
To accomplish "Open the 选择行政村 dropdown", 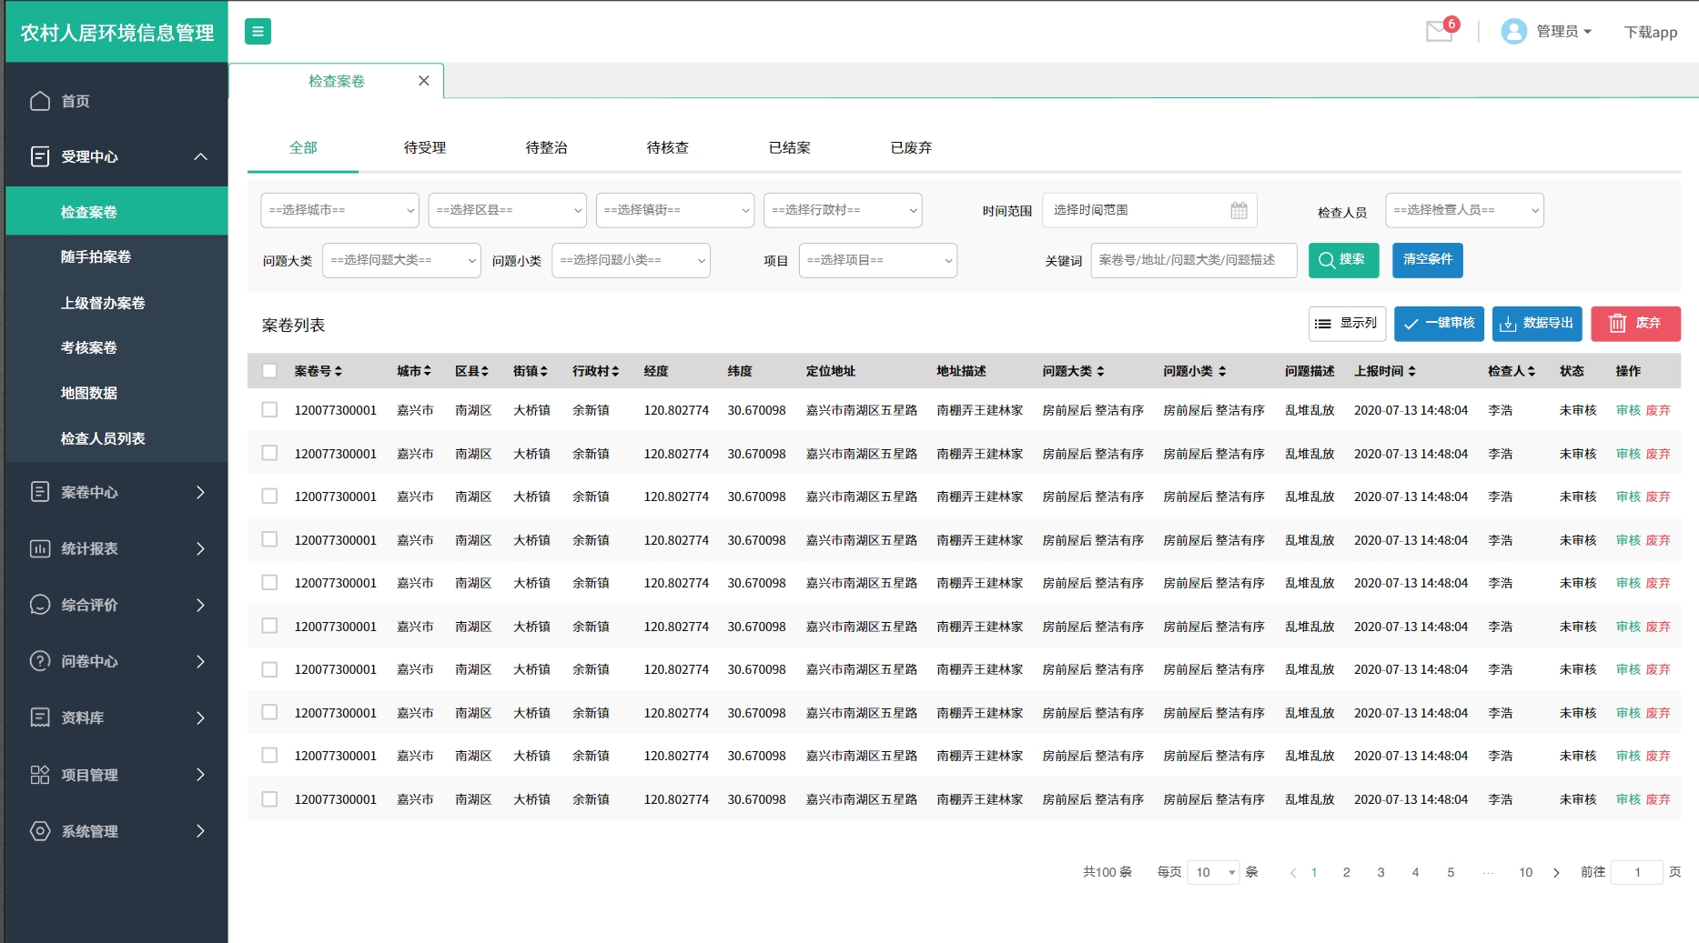I will (x=843, y=210).
